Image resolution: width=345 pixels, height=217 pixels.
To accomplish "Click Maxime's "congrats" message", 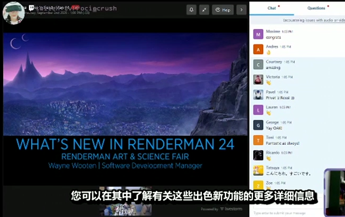I will [273, 37].
